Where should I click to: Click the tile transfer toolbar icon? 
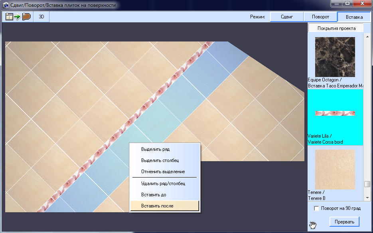18,17
